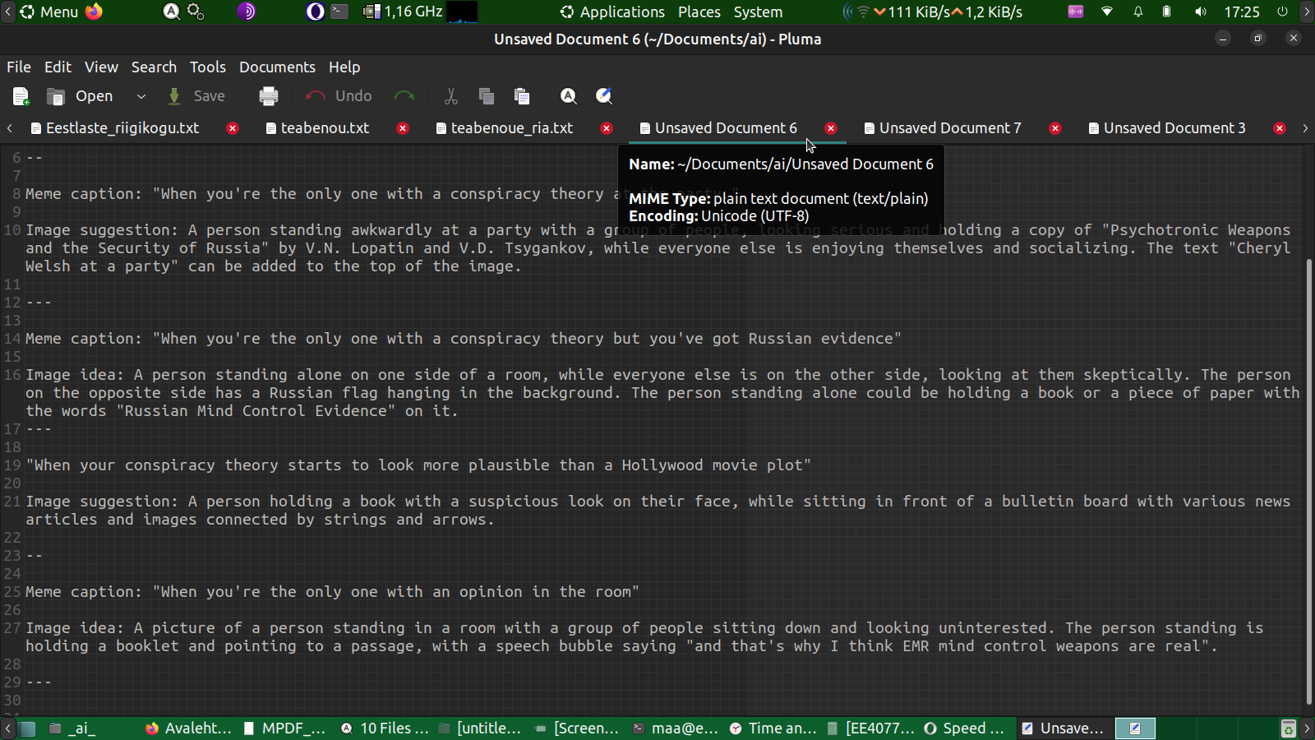Print the document using the printer icon
This screenshot has width=1315, height=740.
tap(269, 96)
